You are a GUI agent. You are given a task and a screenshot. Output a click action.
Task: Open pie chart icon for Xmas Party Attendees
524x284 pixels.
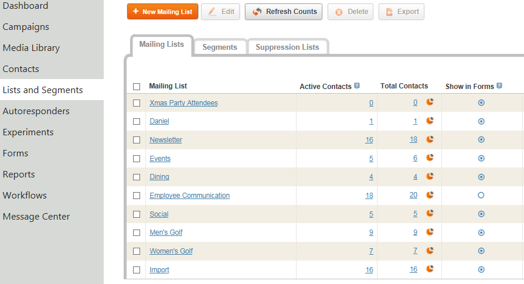coord(430,102)
